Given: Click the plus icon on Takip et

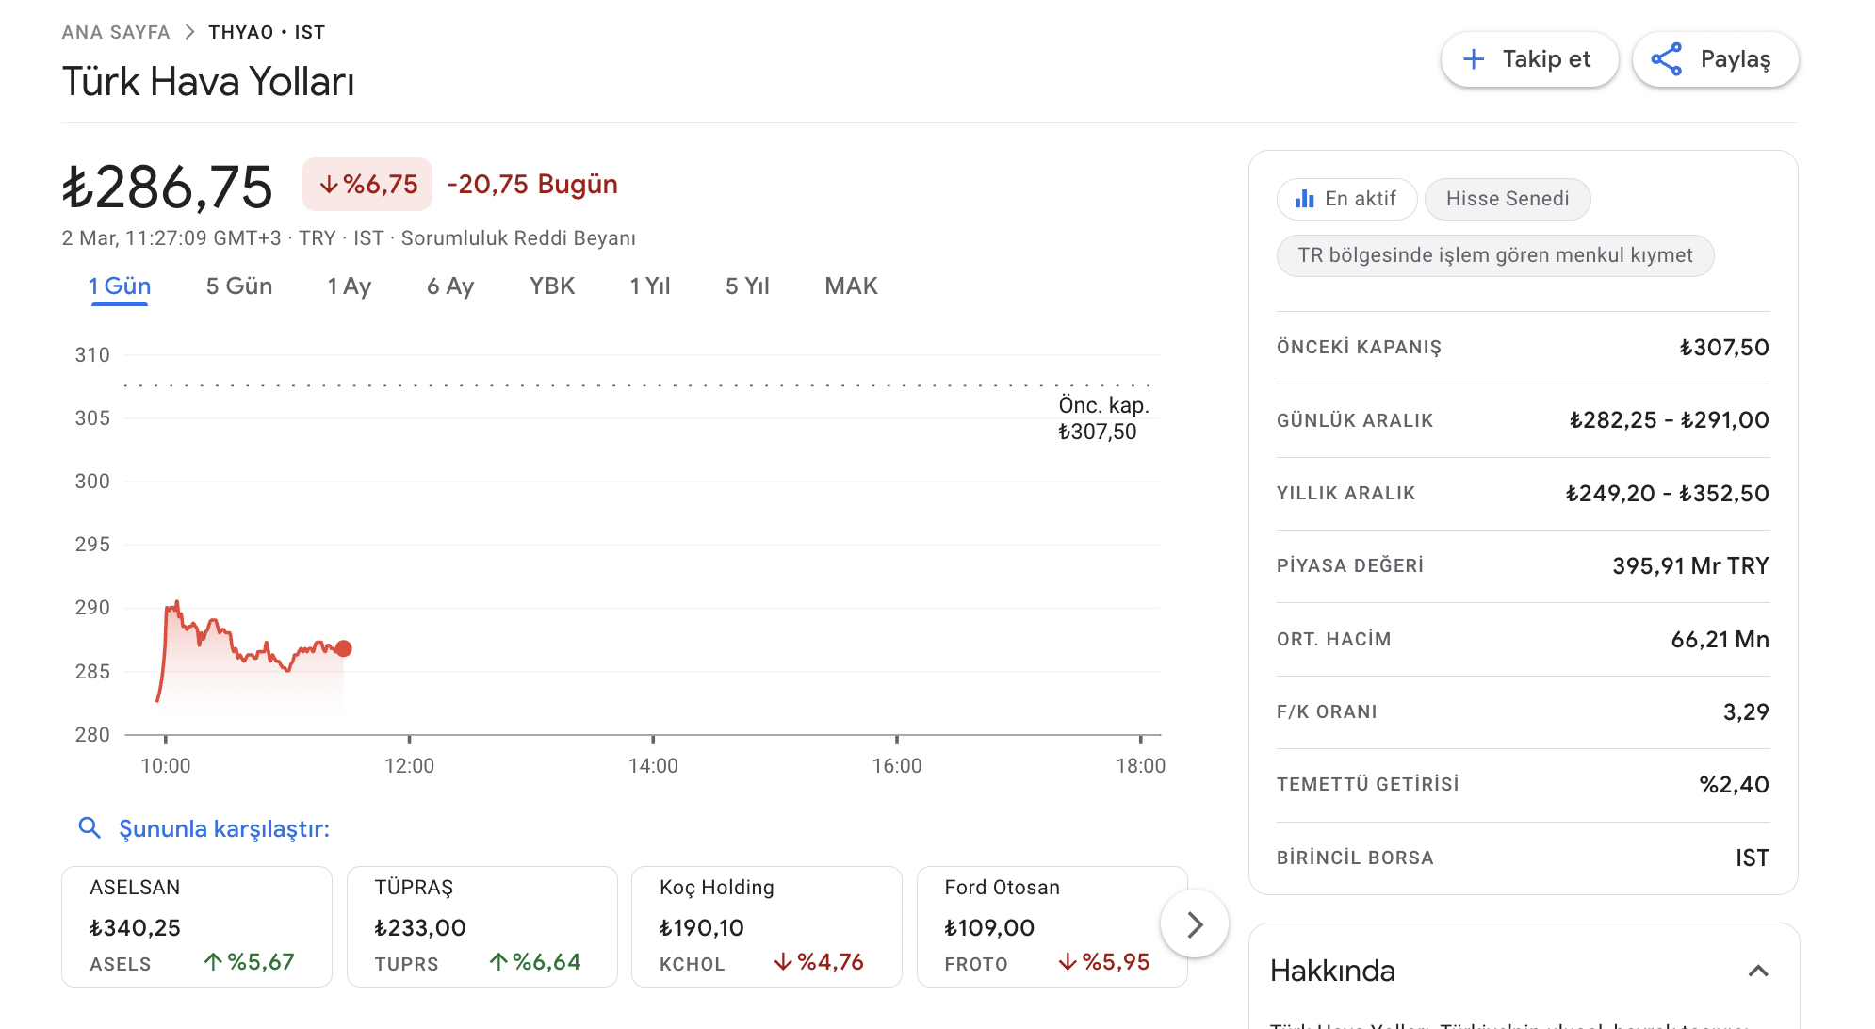Looking at the screenshot, I should 1474,59.
